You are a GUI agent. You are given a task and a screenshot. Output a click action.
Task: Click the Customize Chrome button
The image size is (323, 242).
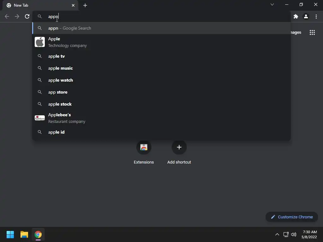292,217
